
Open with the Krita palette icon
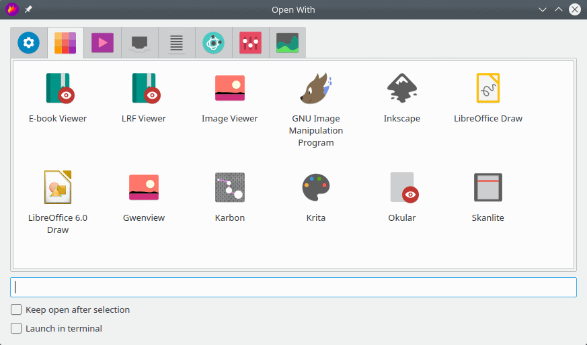(x=316, y=187)
